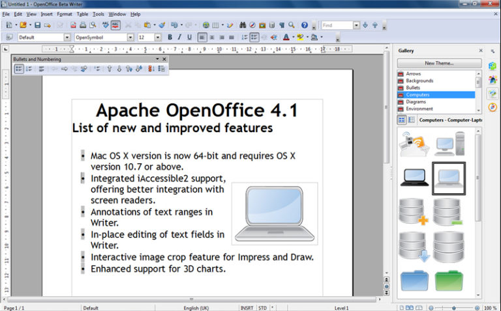This screenshot has width=501, height=311.
Task: Open the font name dropdown showing OpenSymbol
Action: pyautogui.click(x=130, y=38)
